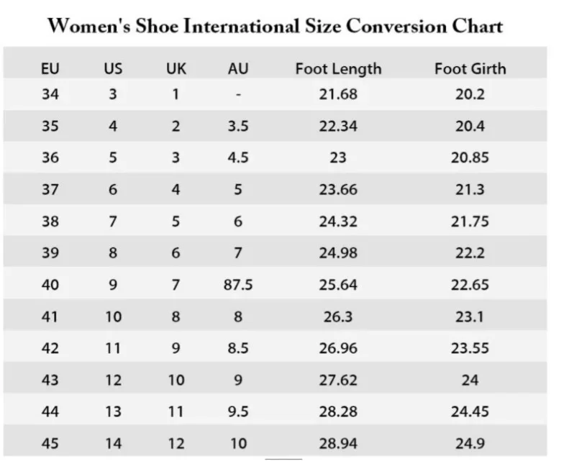Select the EU size 38 cell

(x=50, y=222)
